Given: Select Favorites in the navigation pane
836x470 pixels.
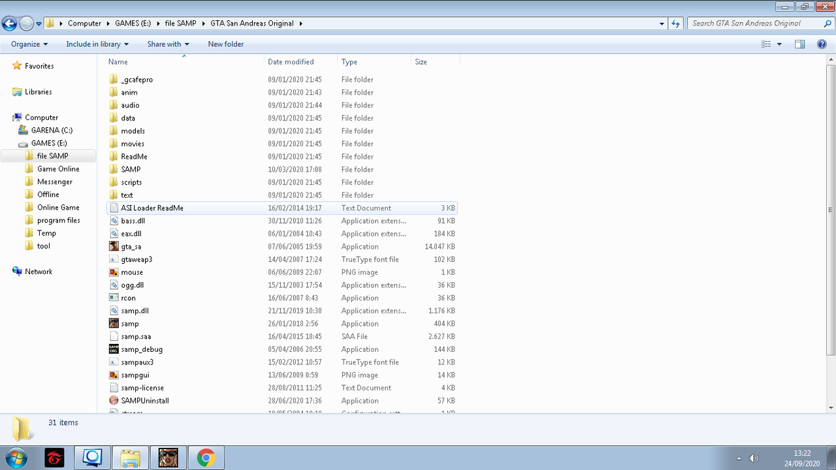Looking at the screenshot, I should [x=39, y=66].
